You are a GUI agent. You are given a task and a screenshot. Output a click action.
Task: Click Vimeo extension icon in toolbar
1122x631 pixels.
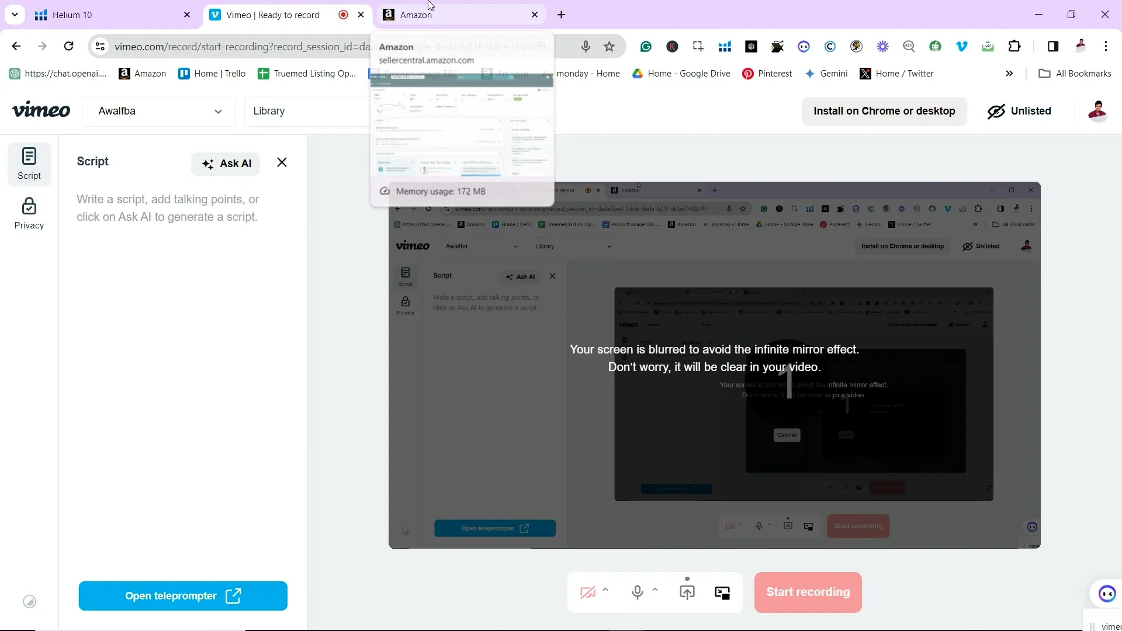pyautogui.click(x=962, y=47)
